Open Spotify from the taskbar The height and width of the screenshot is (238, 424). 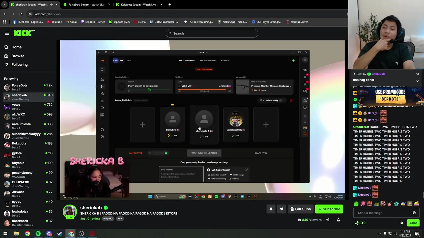[38, 234]
